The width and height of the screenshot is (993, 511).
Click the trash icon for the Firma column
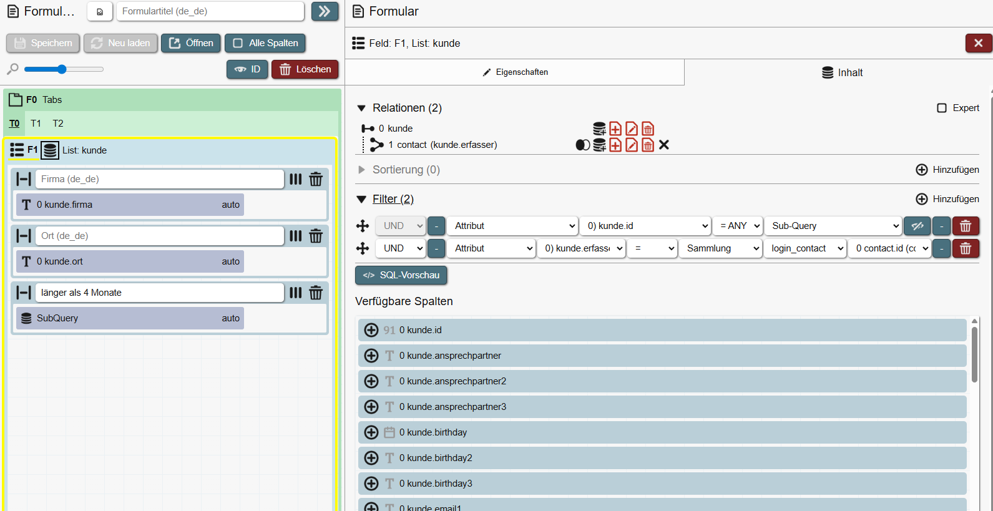click(316, 180)
